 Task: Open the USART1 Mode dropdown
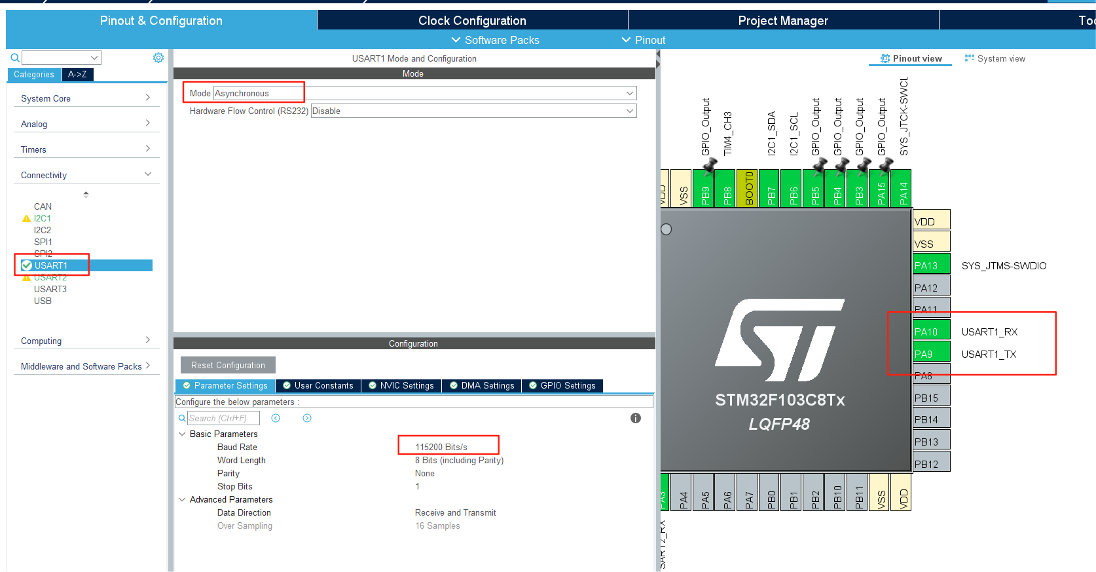tap(425, 93)
